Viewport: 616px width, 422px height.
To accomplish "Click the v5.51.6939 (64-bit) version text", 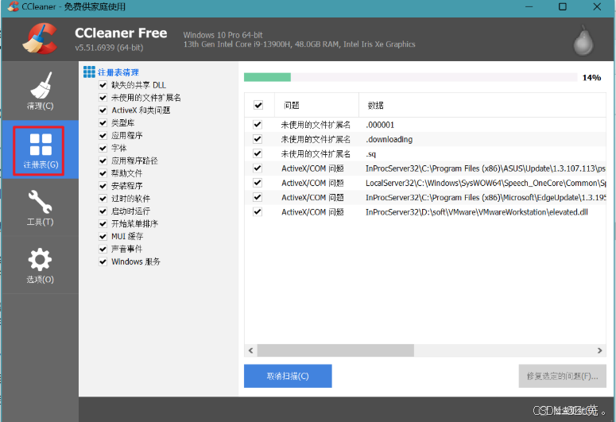I will coord(109,48).
